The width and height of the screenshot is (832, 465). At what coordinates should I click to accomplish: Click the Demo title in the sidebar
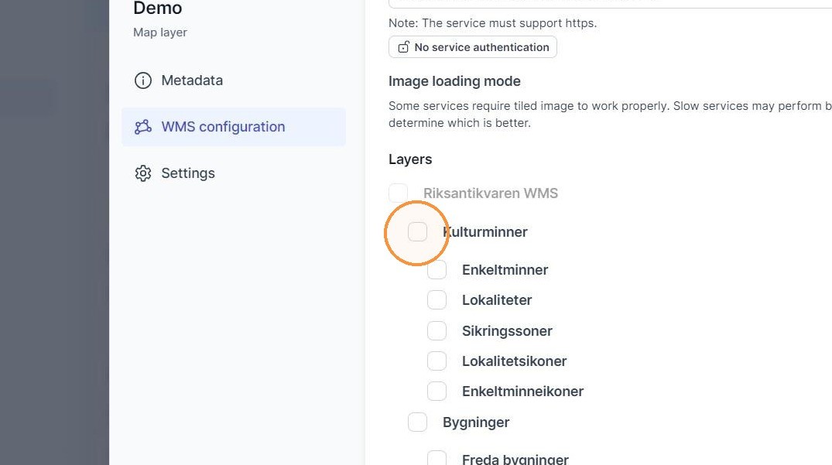(158, 8)
